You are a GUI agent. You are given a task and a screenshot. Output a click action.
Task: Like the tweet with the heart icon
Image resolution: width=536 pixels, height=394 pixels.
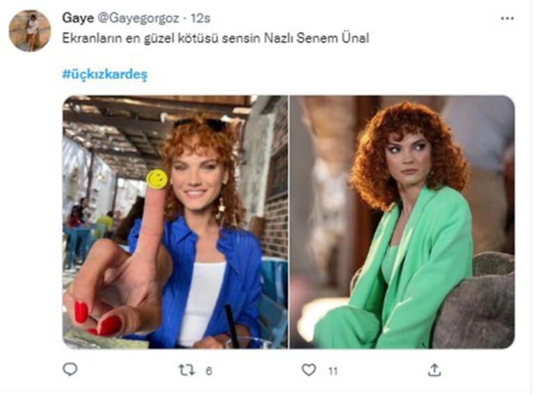pyautogui.click(x=308, y=370)
